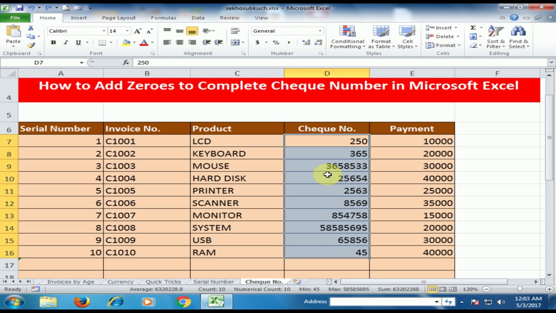This screenshot has height=313, width=556.
Task: Open Format as Table gallery
Action: (381, 37)
